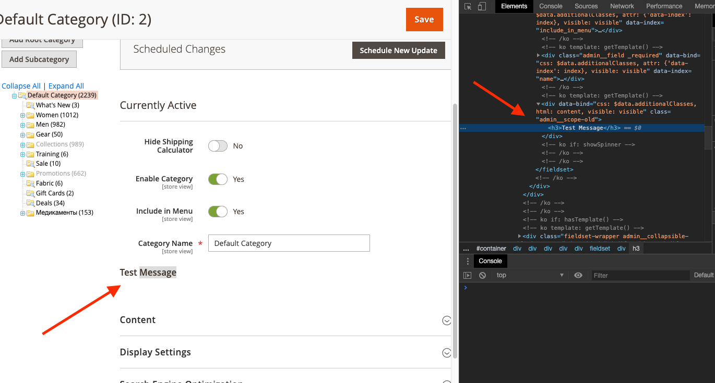Expand the Content section

(x=447, y=320)
